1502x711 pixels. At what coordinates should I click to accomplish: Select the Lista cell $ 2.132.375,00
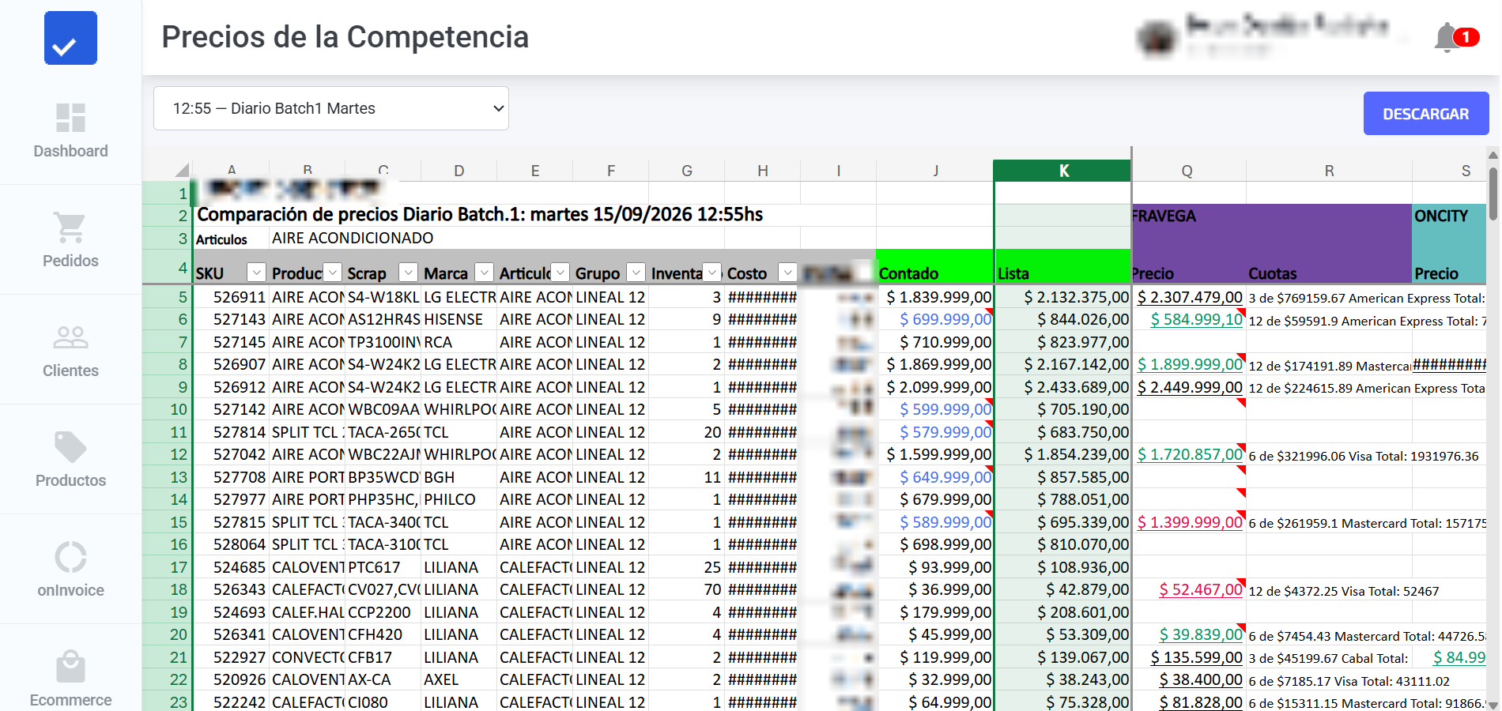pyautogui.click(x=1062, y=297)
